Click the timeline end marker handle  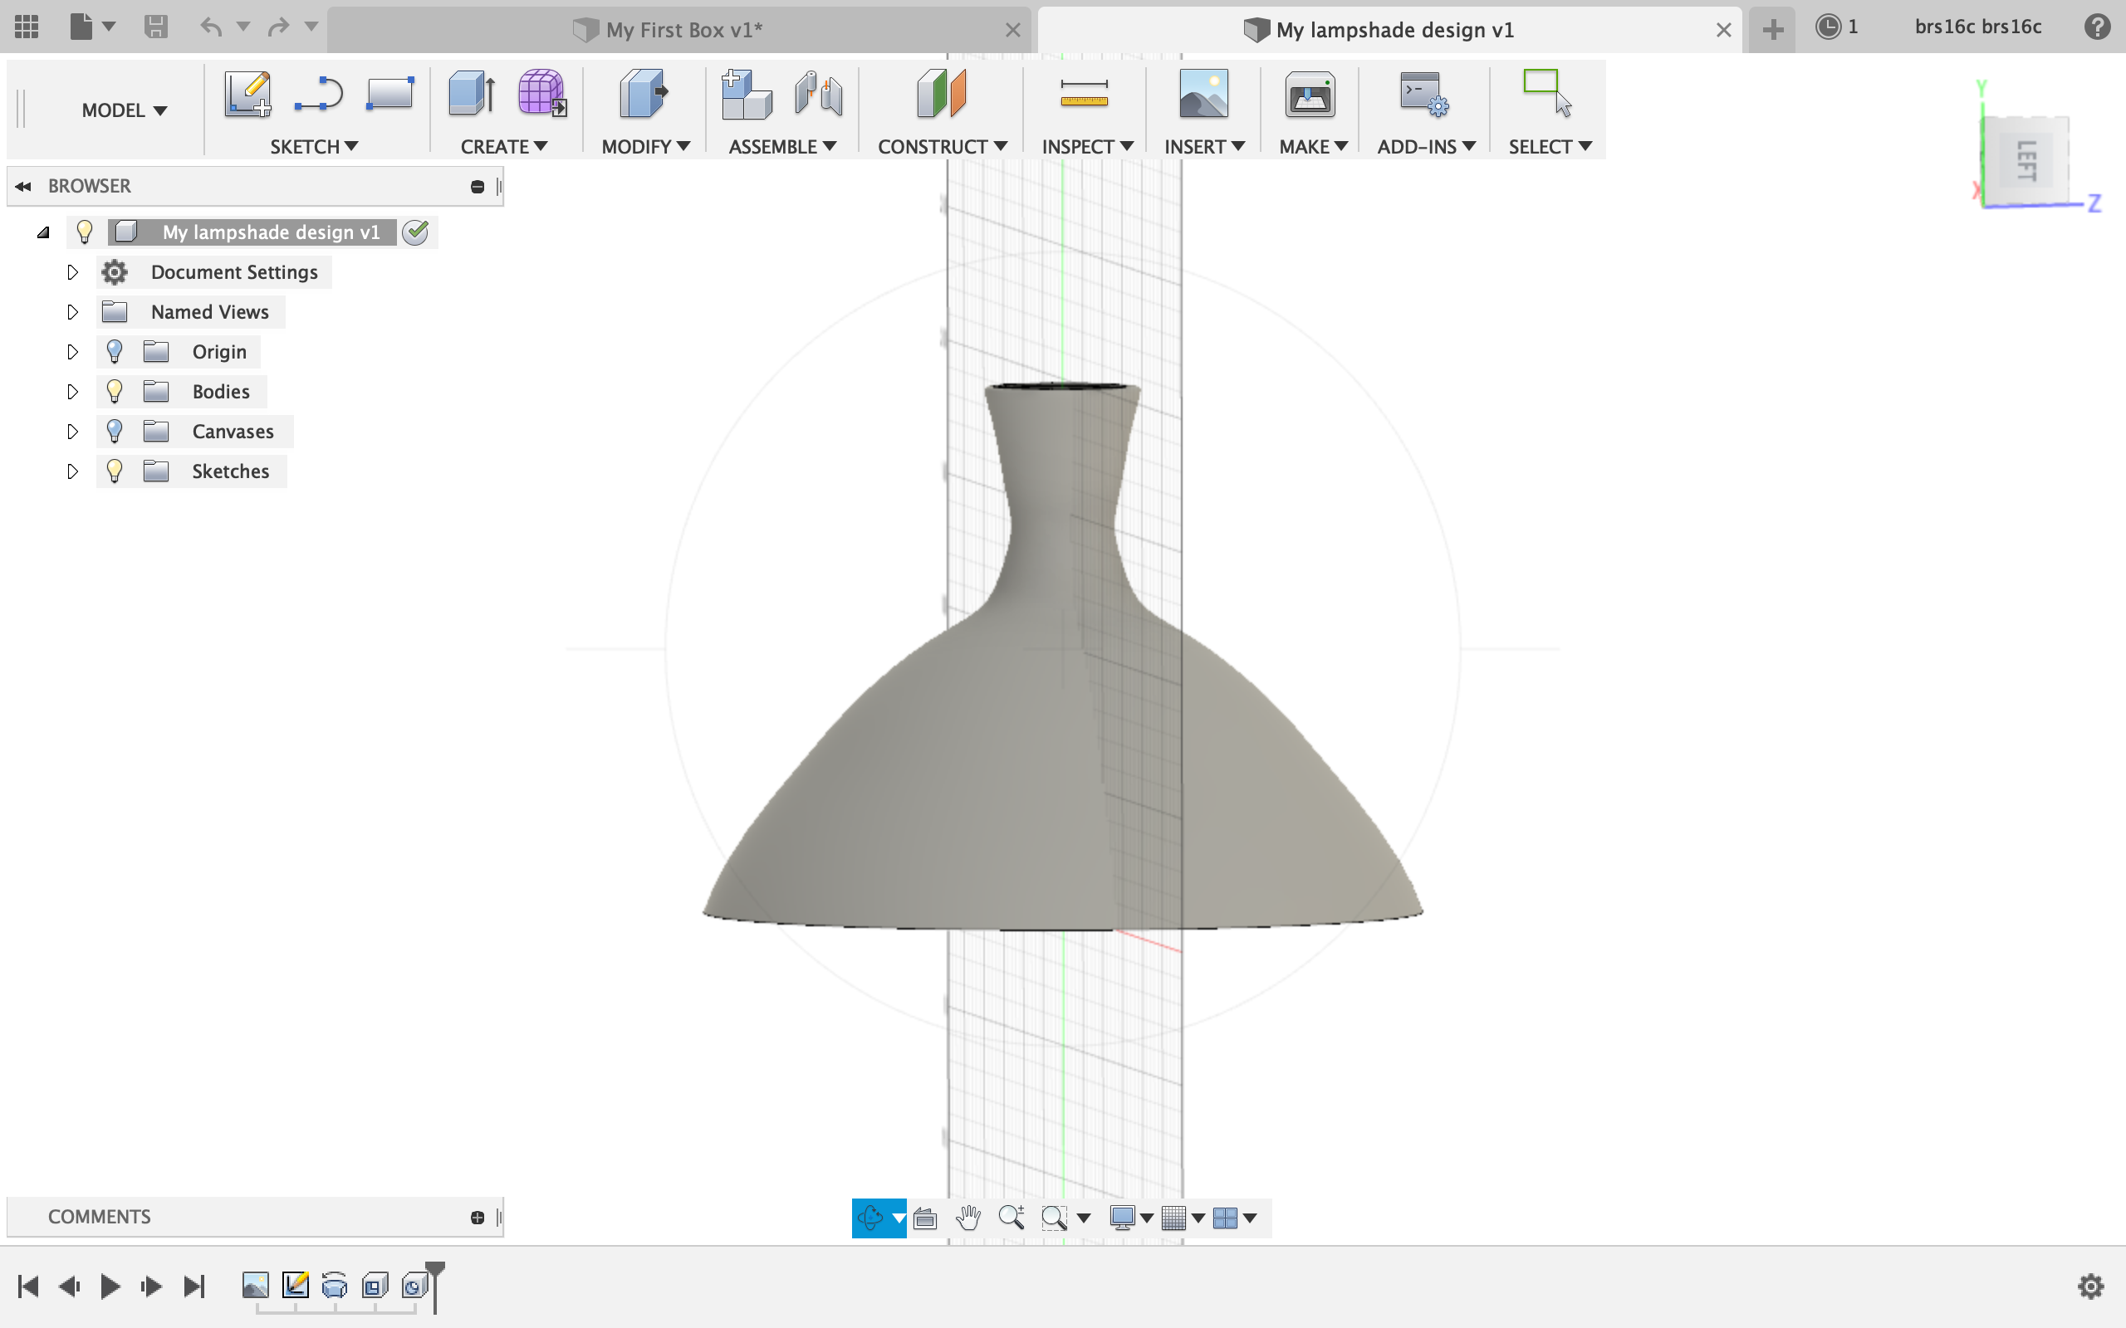pos(436,1269)
